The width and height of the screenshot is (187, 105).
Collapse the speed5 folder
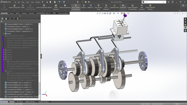pyautogui.click(x=3, y=59)
